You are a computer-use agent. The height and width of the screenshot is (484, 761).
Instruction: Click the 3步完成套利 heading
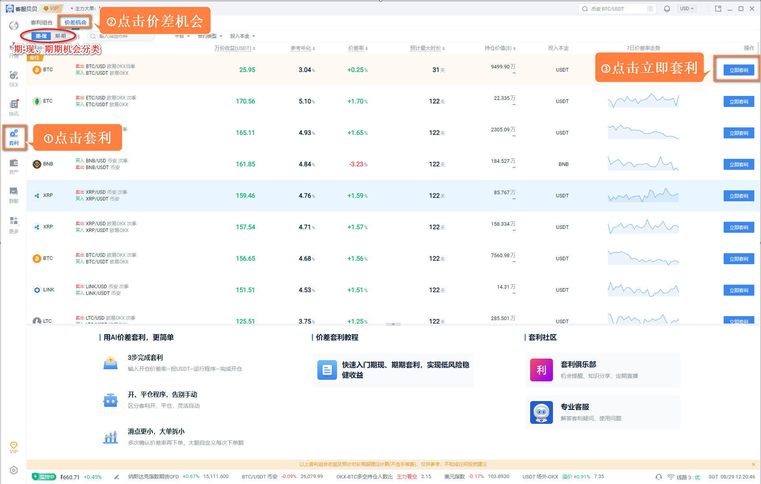pos(145,357)
